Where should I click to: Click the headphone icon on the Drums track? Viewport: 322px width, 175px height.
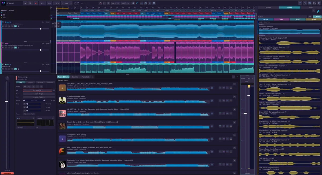coord(19,26)
